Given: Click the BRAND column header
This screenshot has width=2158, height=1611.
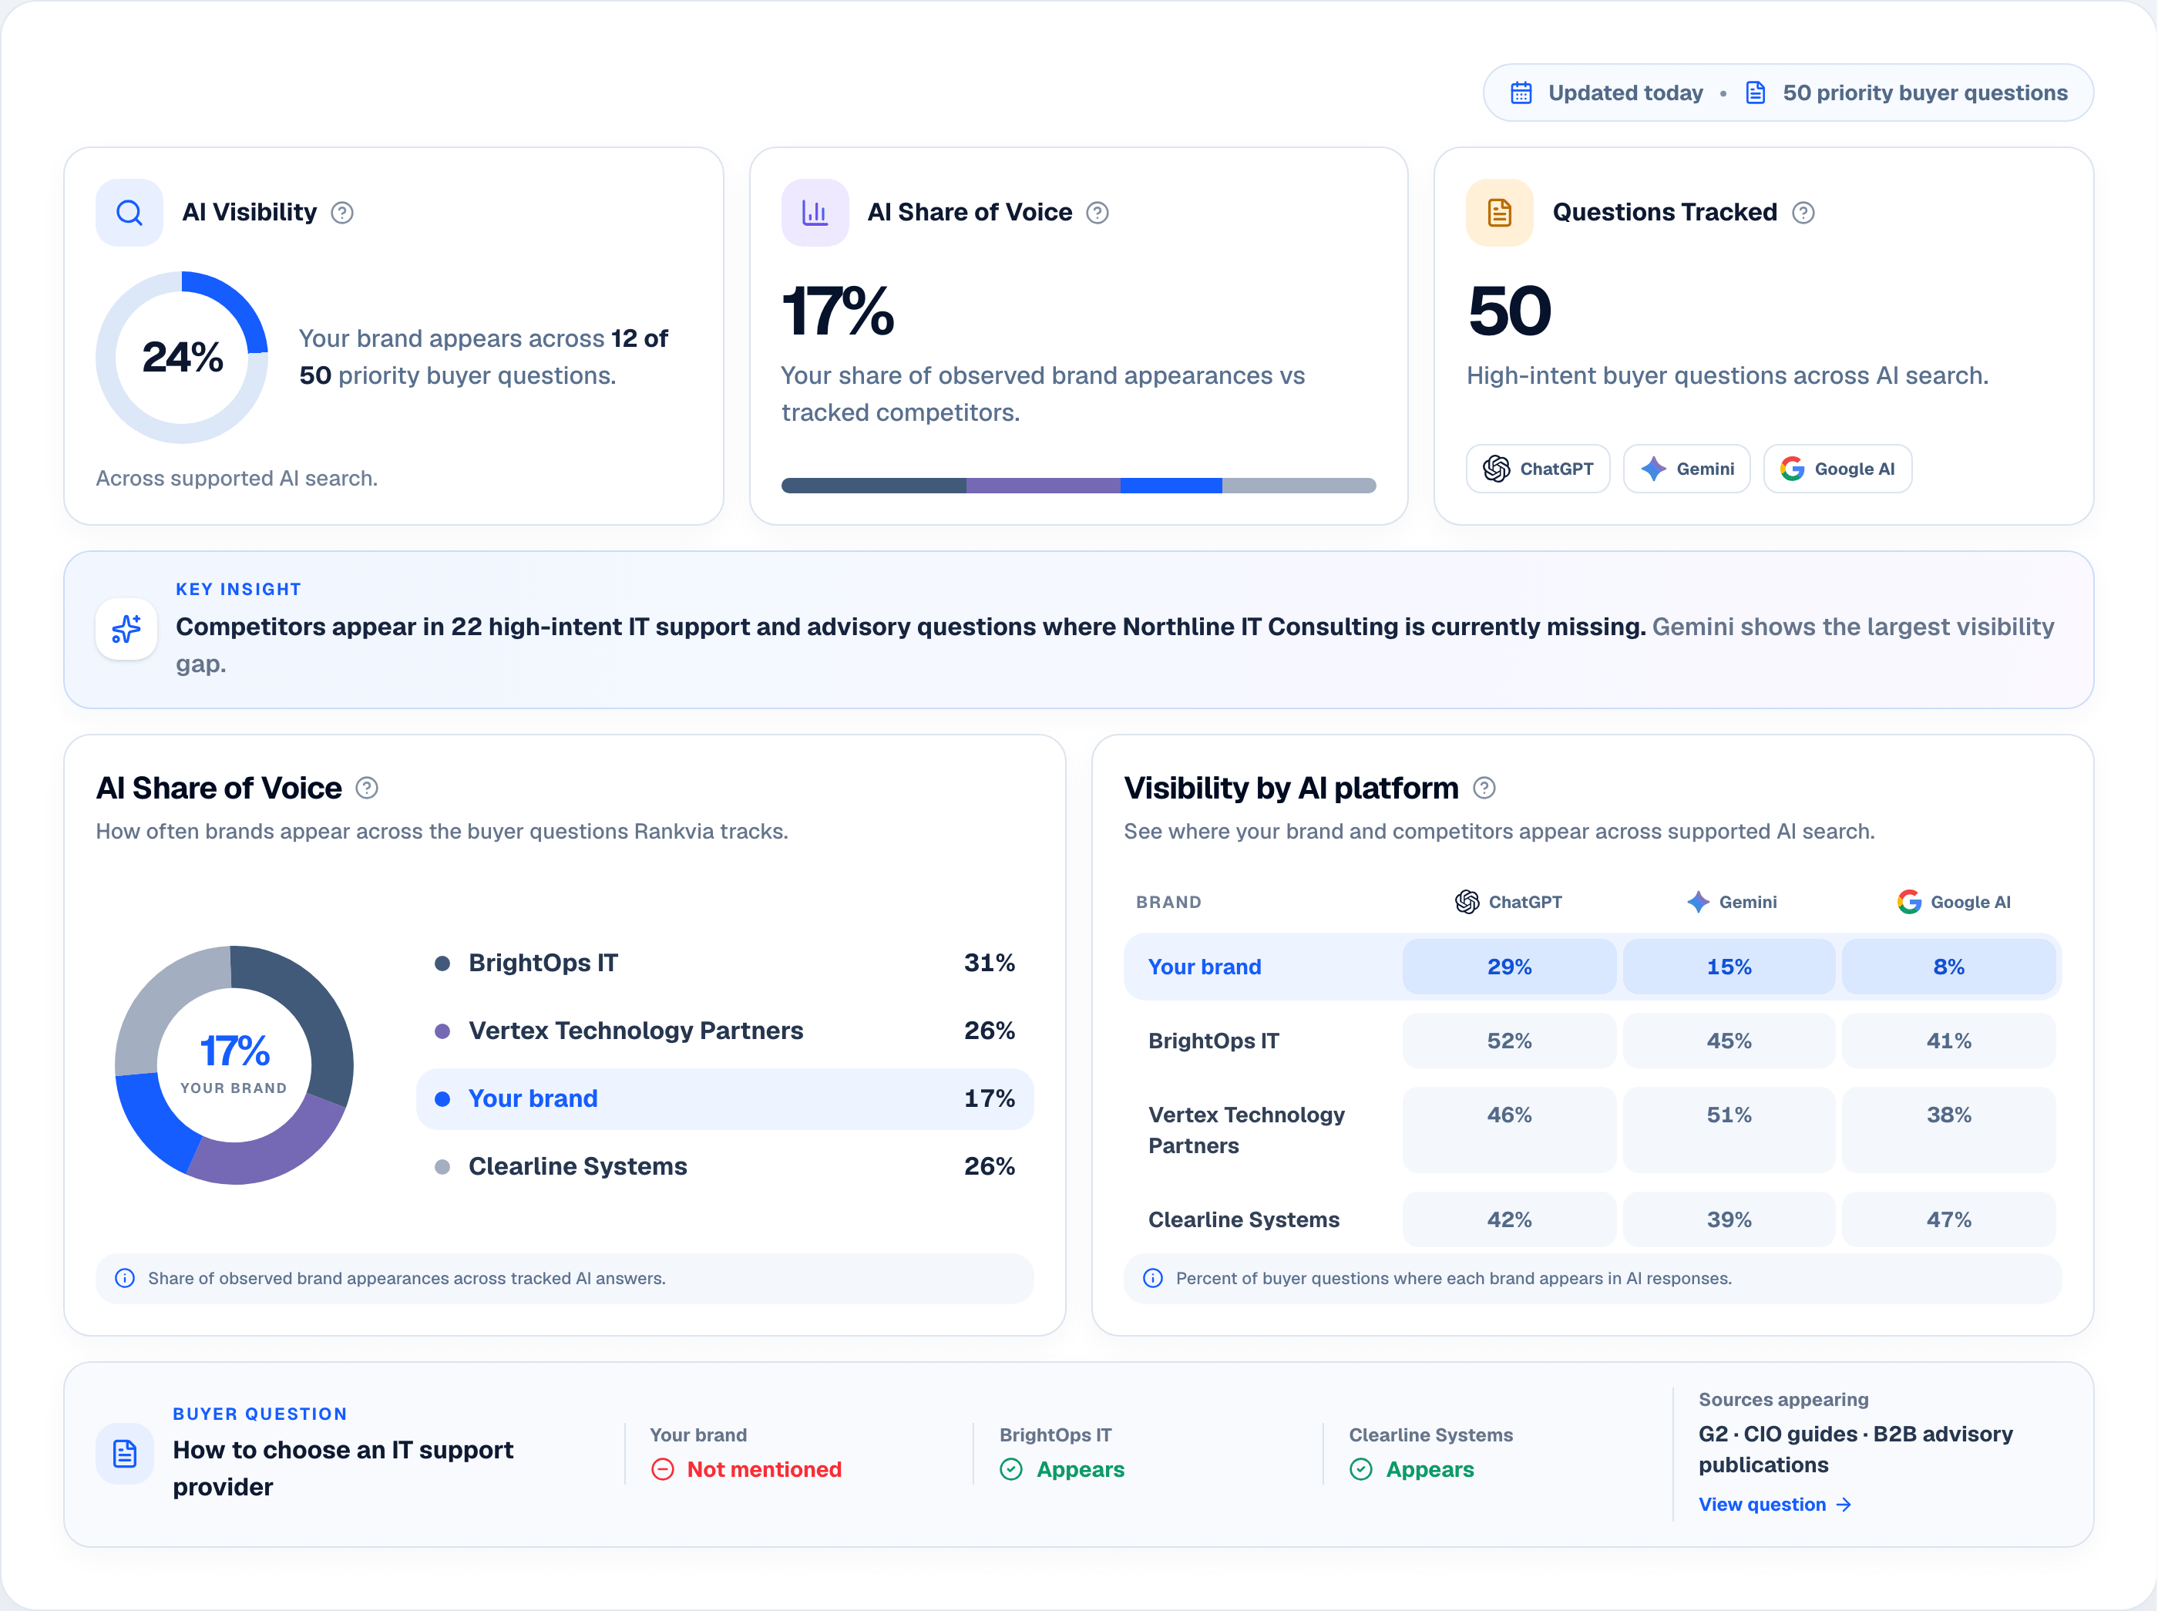Looking at the screenshot, I should [x=1168, y=902].
